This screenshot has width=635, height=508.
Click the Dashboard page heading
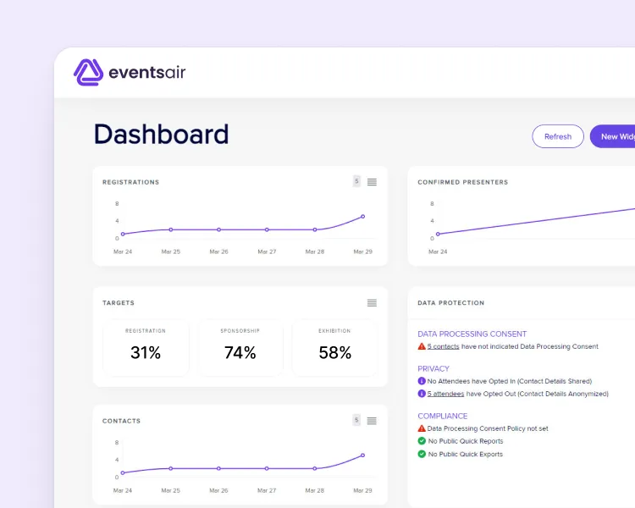[x=161, y=134]
